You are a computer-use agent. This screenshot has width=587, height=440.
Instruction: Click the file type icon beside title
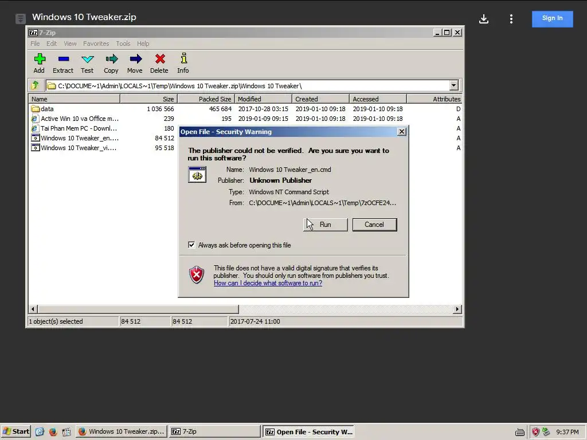[x=21, y=18]
